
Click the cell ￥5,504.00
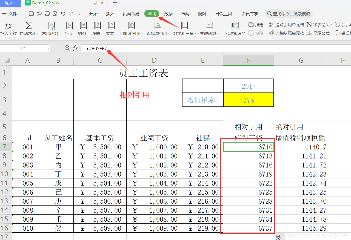point(100,183)
